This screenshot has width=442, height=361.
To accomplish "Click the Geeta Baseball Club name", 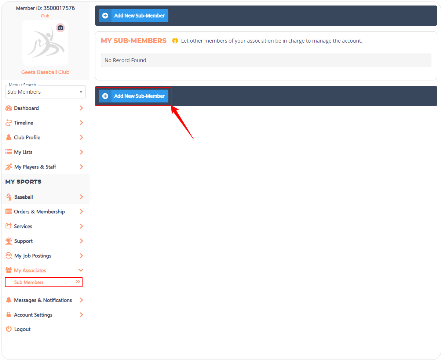I will coord(45,72).
